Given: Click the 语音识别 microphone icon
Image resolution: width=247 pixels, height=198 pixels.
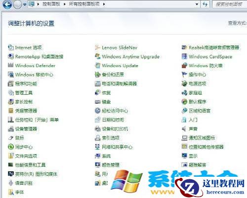Looking at the screenshot, I should [x=11, y=183].
